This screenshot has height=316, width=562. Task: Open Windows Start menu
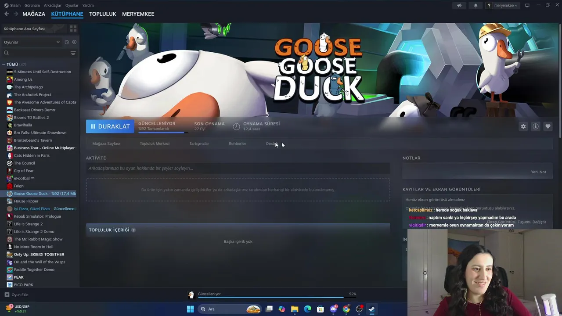click(190, 309)
